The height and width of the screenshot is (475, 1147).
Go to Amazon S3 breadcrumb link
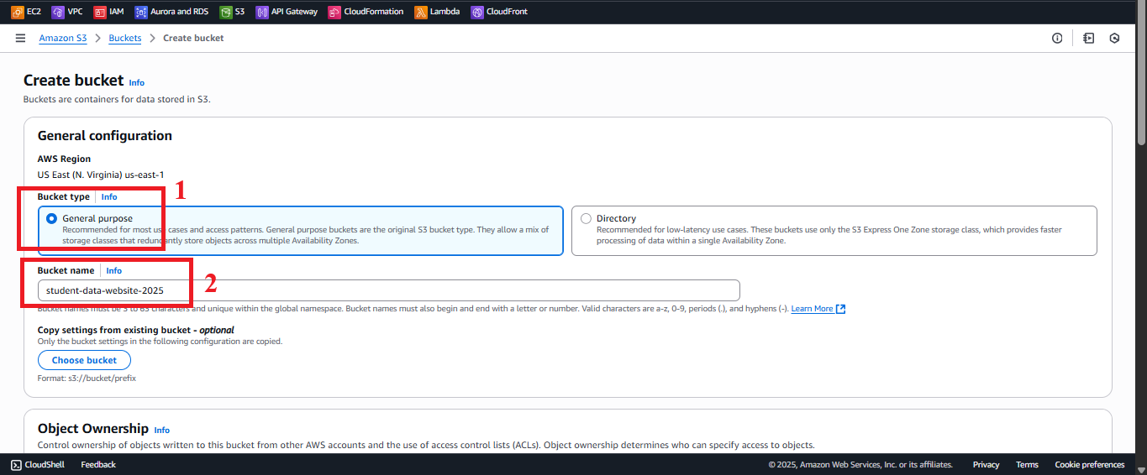63,38
